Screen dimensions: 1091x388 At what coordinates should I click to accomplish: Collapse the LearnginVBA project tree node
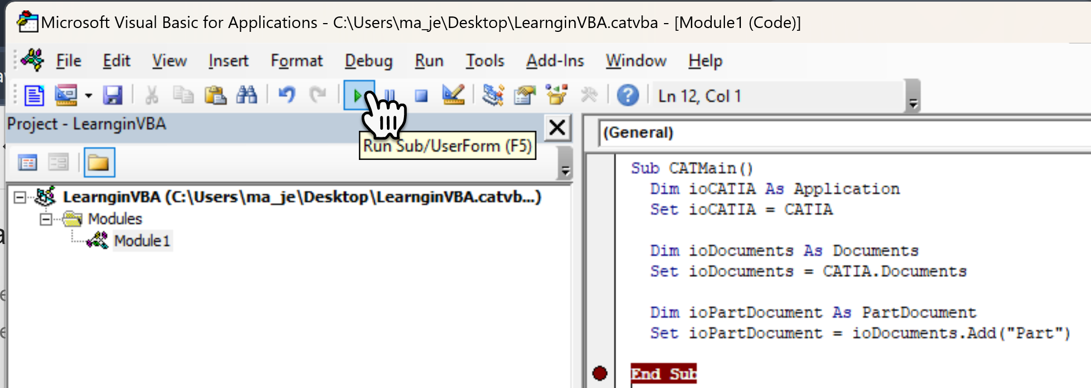click(20, 197)
